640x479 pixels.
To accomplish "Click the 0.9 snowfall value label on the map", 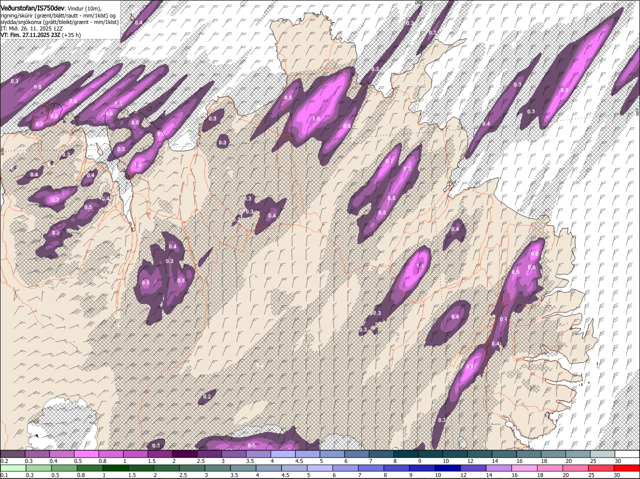I will [x=564, y=90].
